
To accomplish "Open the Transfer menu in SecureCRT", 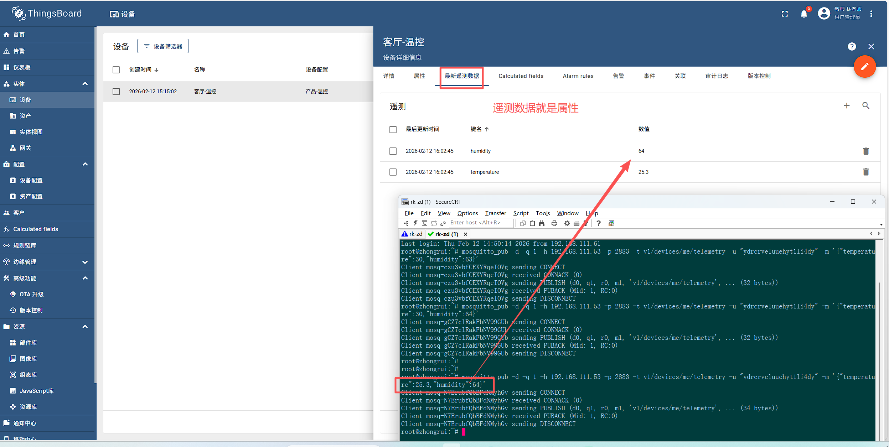I will pos(495,213).
